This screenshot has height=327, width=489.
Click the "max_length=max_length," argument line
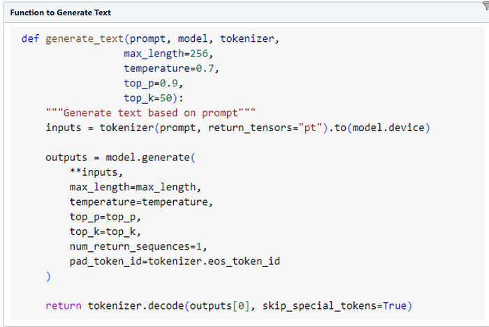136,188
